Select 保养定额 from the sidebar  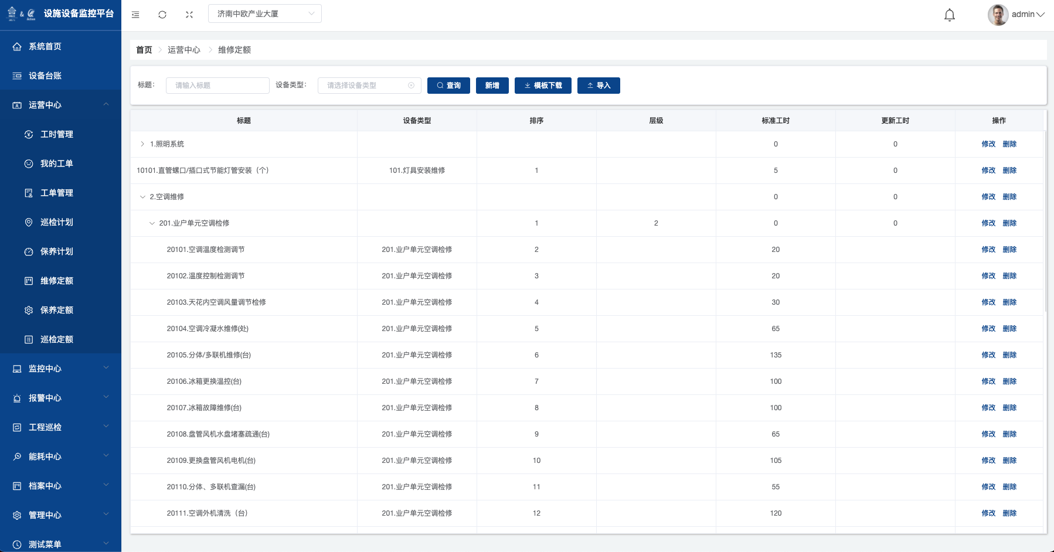pos(56,310)
